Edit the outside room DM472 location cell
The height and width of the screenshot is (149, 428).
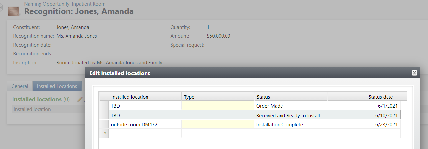(x=145, y=125)
